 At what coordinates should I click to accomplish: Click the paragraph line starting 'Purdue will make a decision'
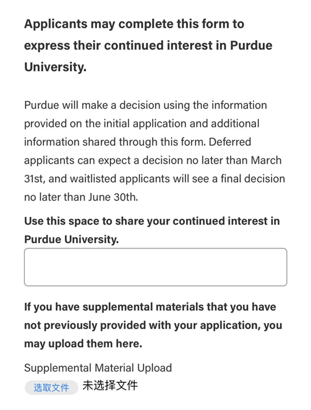146,105
